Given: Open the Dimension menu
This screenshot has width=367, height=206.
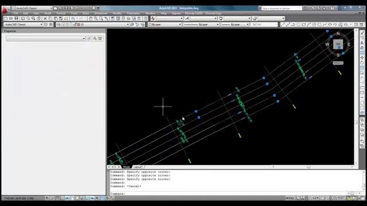Looking at the screenshot, I should 101,13.
